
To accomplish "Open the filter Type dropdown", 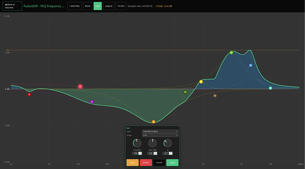I will (160, 131).
